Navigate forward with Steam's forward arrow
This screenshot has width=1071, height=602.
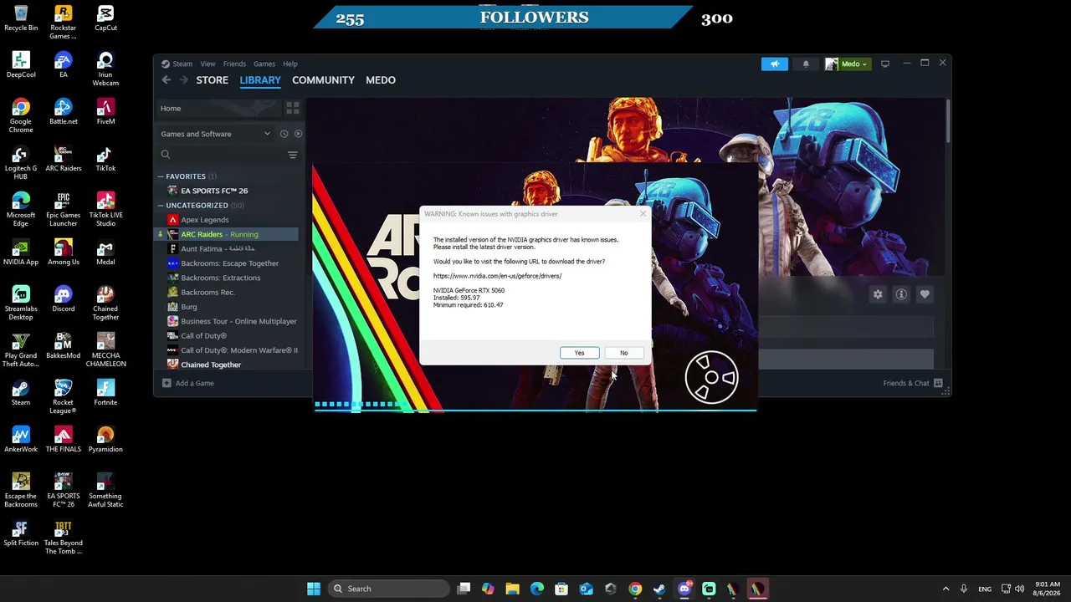[183, 80]
